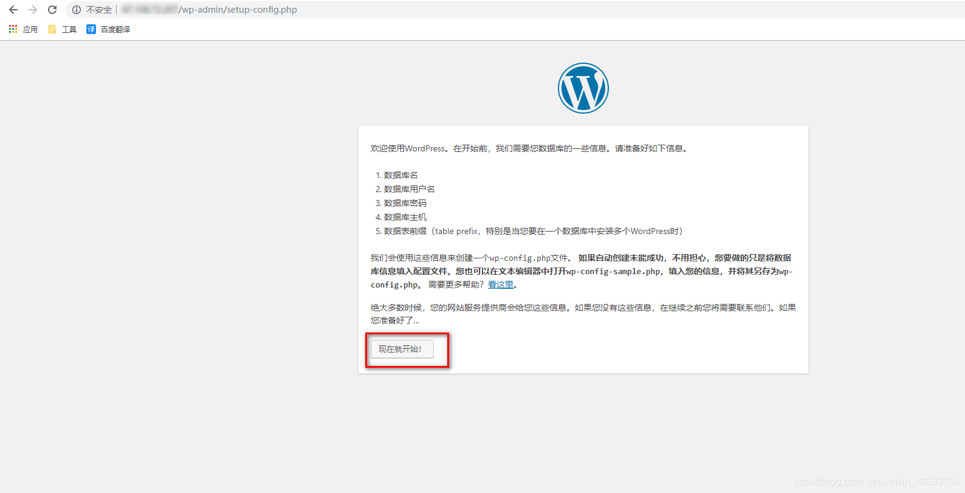Click the browser Forward arrow
Viewport: 965px width, 493px height.
click(33, 10)
